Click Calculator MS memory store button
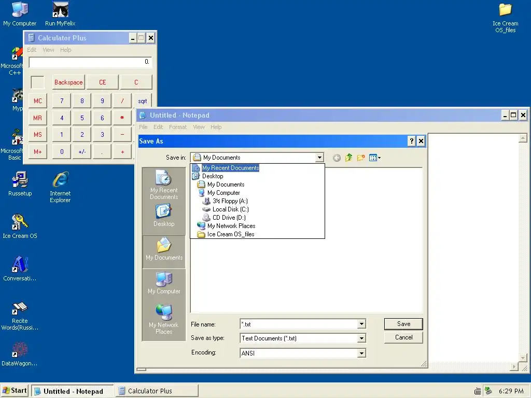 37,134
